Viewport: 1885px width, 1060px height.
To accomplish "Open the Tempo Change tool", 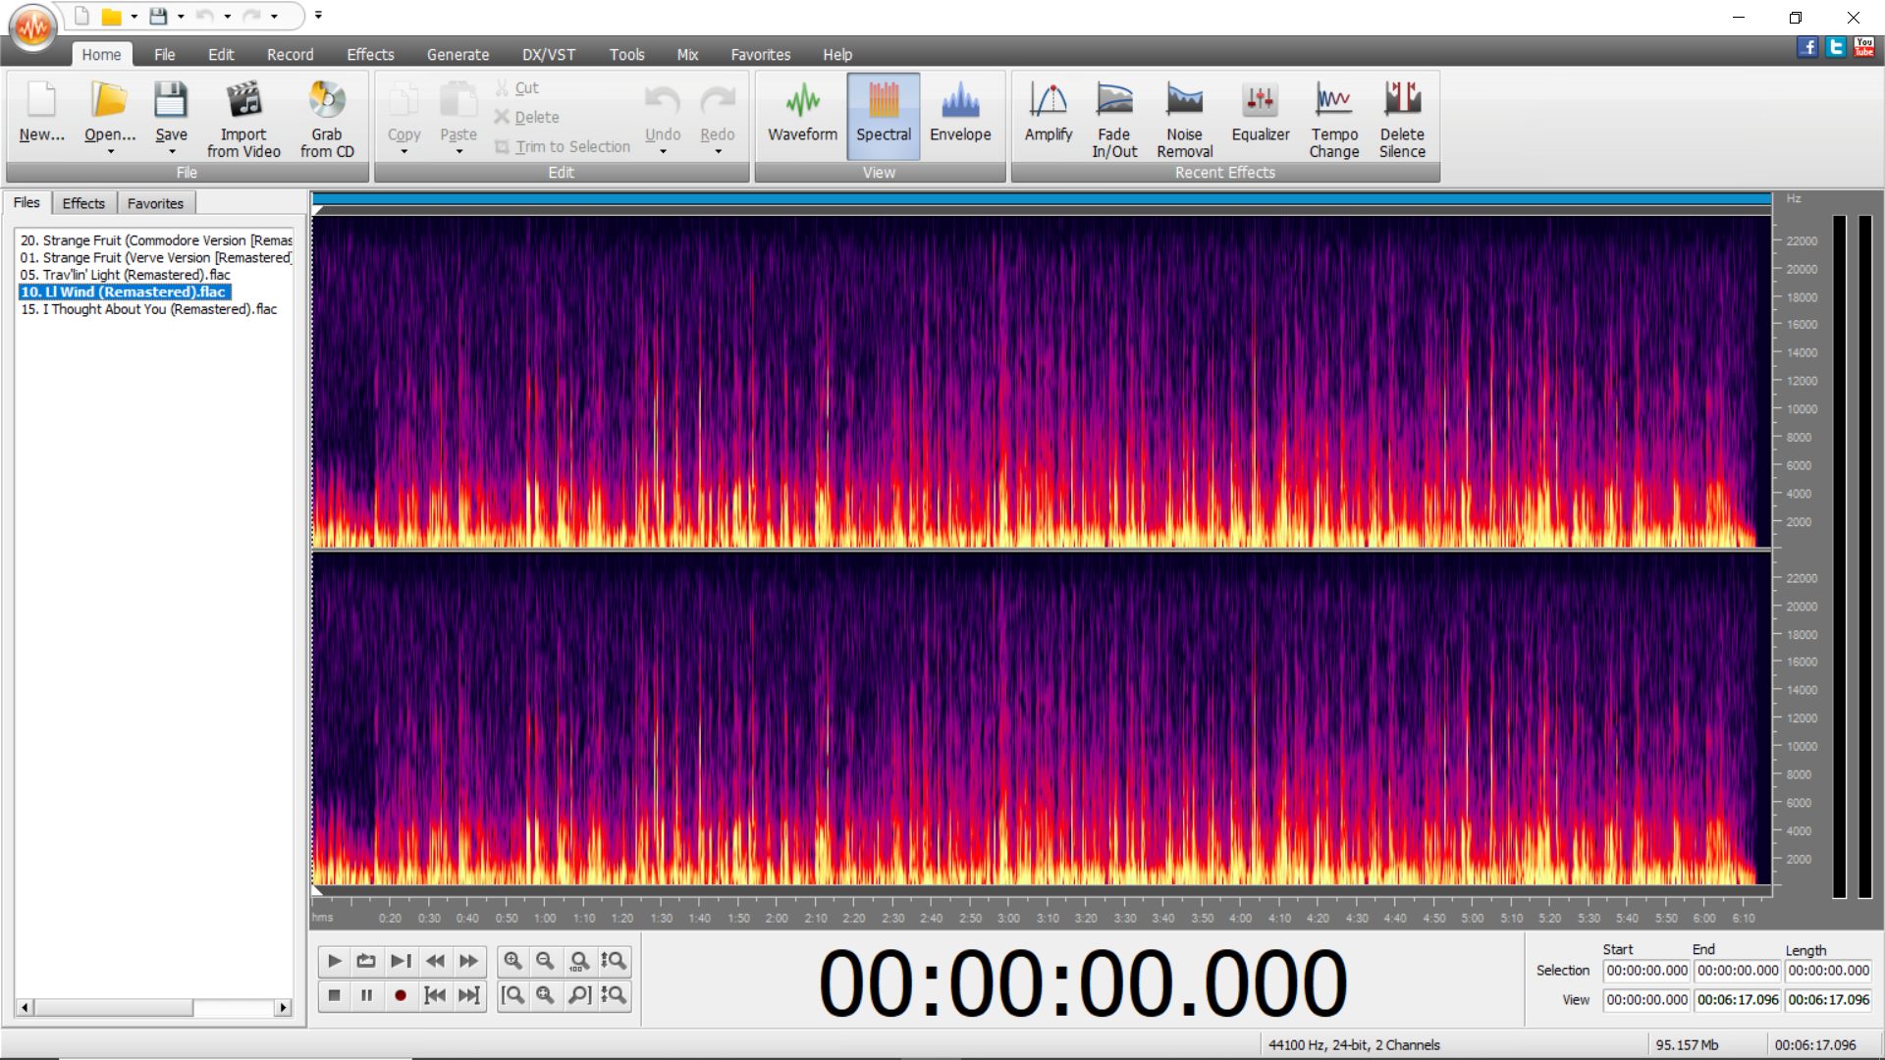I will pos(1333,118).
